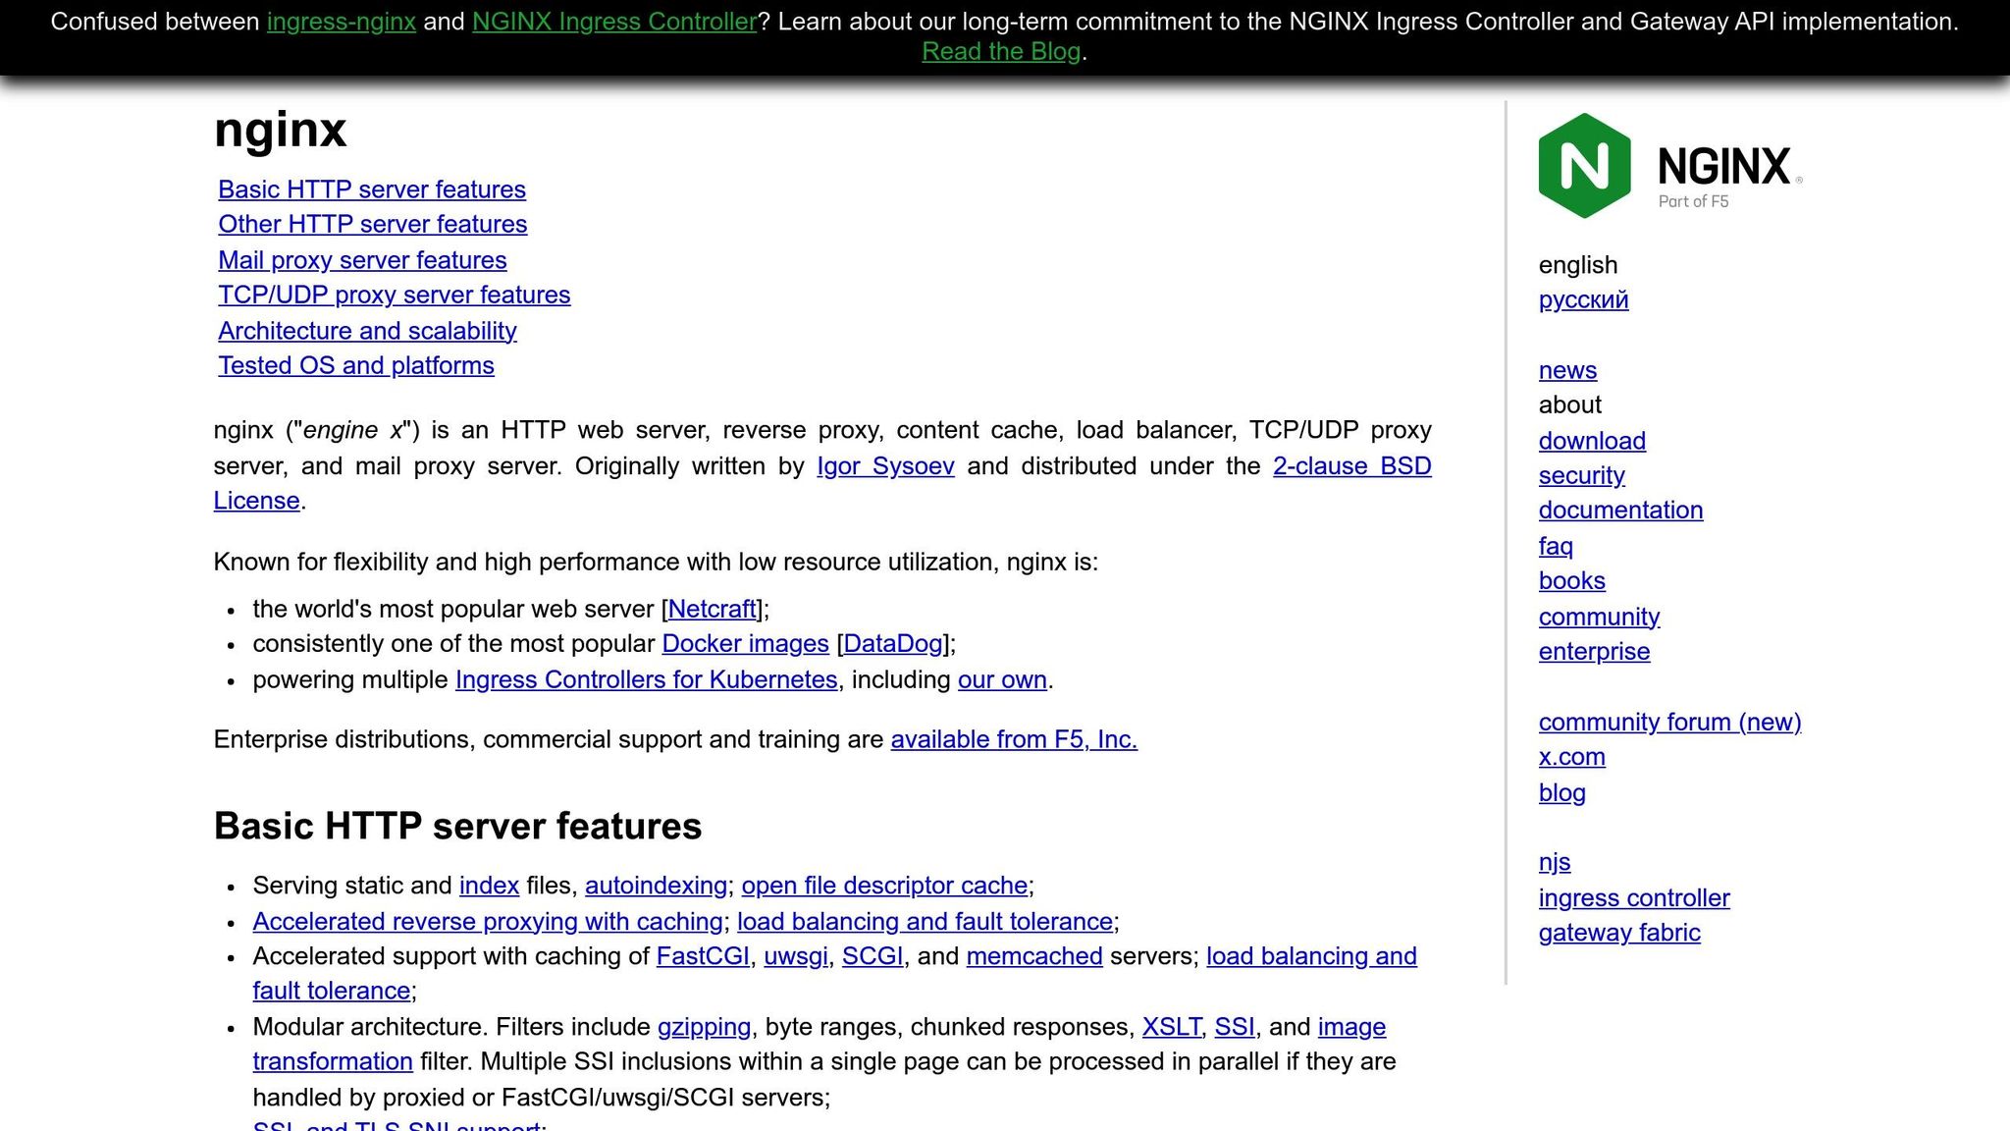This screenshot has width=2010, height=1131.
Task: View the Netcraft reference link
Action: tap(712, 609)
